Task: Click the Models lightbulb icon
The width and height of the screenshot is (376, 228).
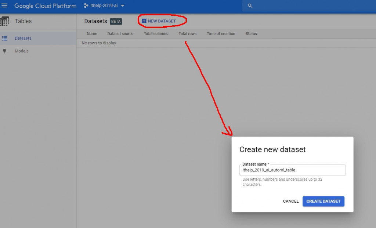Action: 4,51
